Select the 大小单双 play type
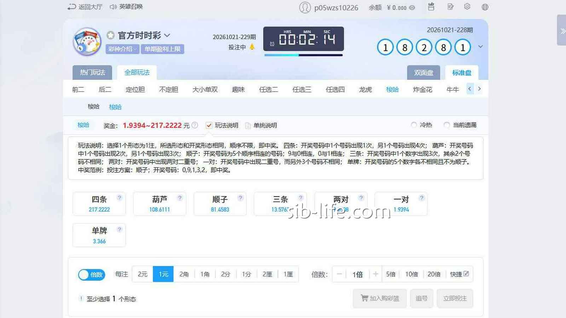 (x=205, y=89)
